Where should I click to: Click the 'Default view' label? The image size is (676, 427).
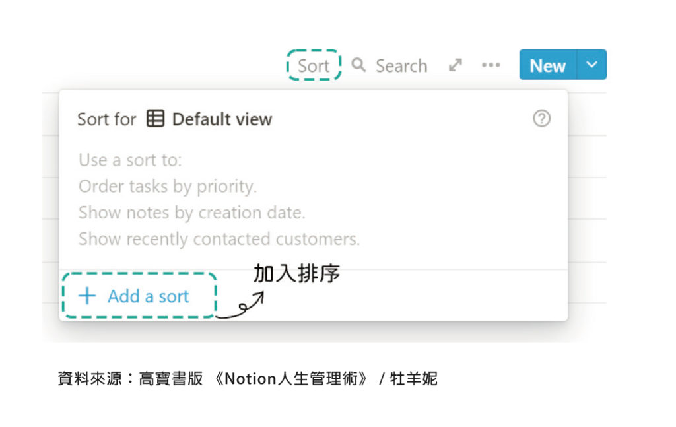point(222,119)
